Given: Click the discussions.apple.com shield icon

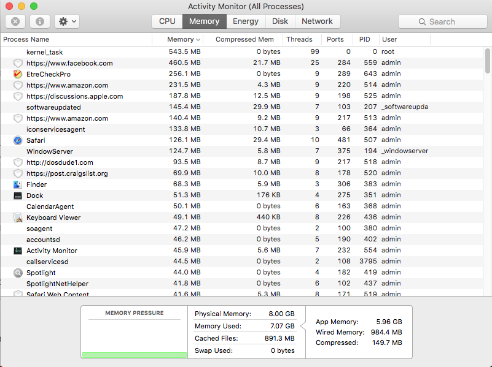Looking at the screenshot, I should (x=18, y=96).
